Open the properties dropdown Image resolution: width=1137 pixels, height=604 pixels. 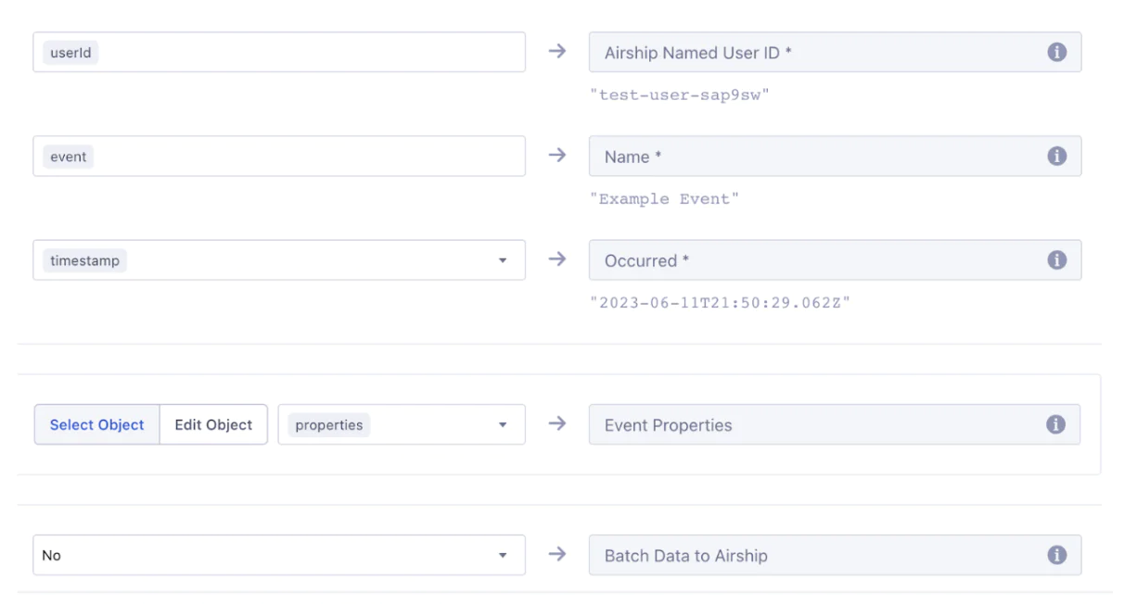503,425
